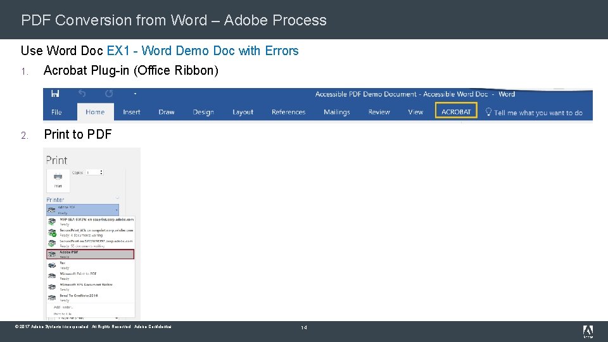Click the XPS Document Writer printer icon
Screen dimensions: 608x342
[52, 287]
